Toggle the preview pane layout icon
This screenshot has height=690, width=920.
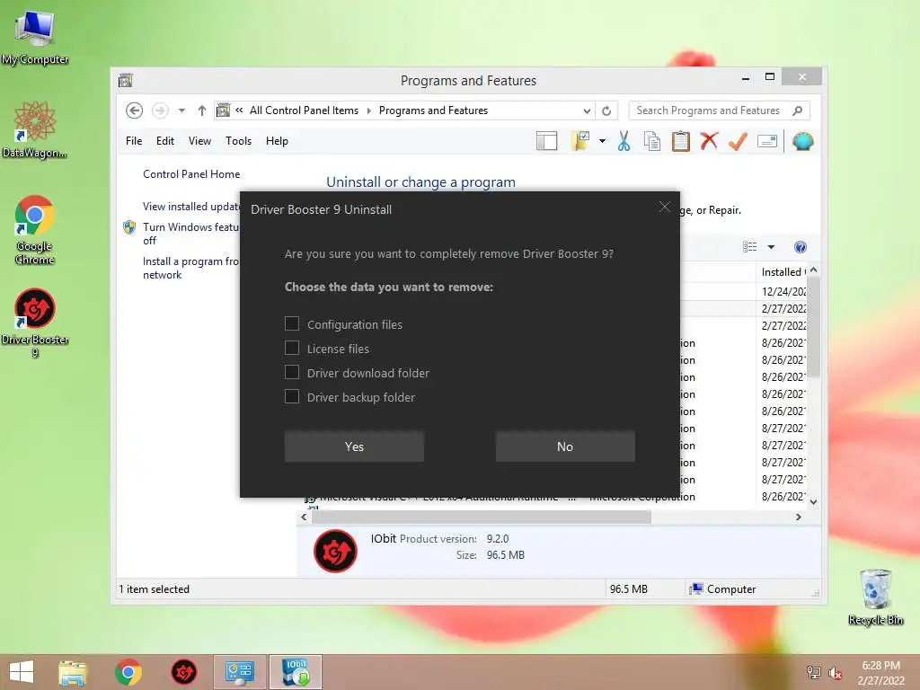click(547, 141)
